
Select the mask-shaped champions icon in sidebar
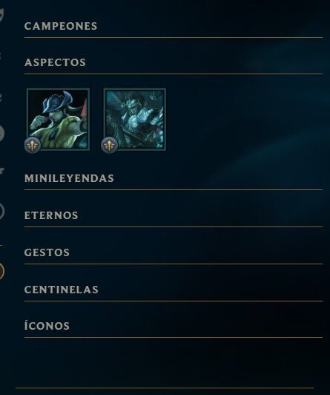click(1, 15)
